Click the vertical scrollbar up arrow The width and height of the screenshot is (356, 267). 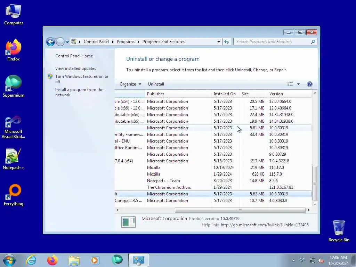[x=315, y=93]
